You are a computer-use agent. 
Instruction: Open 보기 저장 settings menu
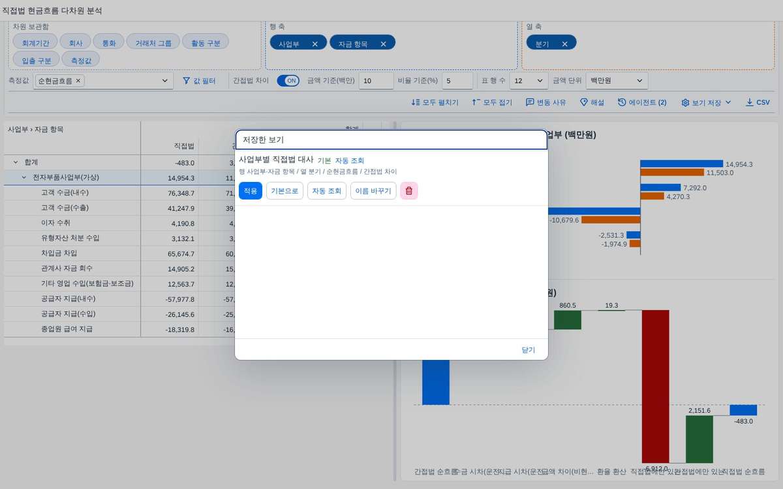[x=706, y=102]
